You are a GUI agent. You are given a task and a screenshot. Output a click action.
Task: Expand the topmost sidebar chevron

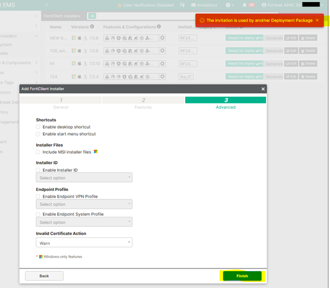[x=36, y=16]
